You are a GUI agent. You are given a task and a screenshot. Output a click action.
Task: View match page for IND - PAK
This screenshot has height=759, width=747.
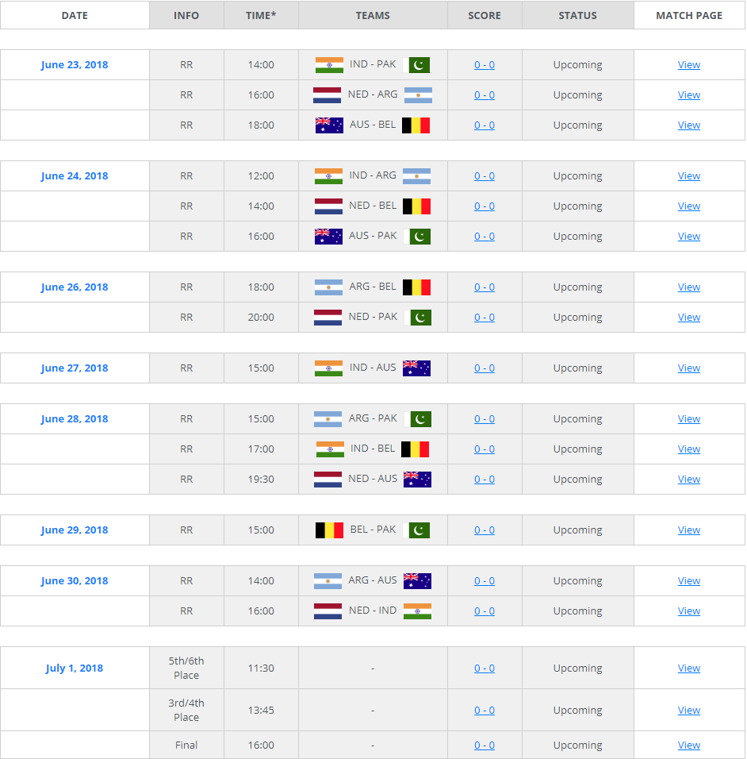point(689,65)
